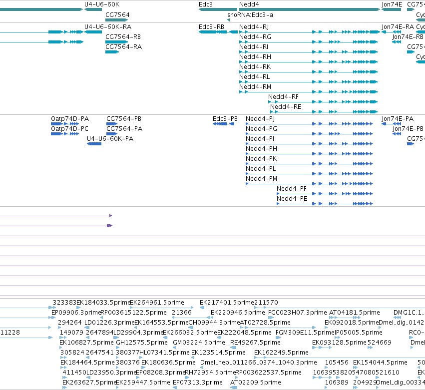Select transcript U4-U6-60K-RA
The image size is (425, 390).
pos(93,32)
